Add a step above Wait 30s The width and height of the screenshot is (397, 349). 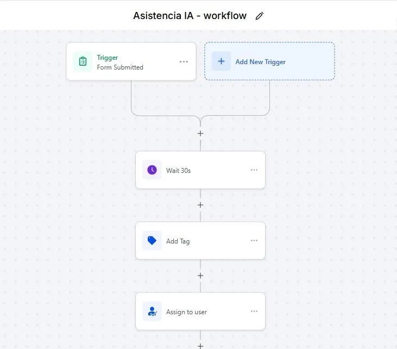pyautogui.click(x=200, y=134)
